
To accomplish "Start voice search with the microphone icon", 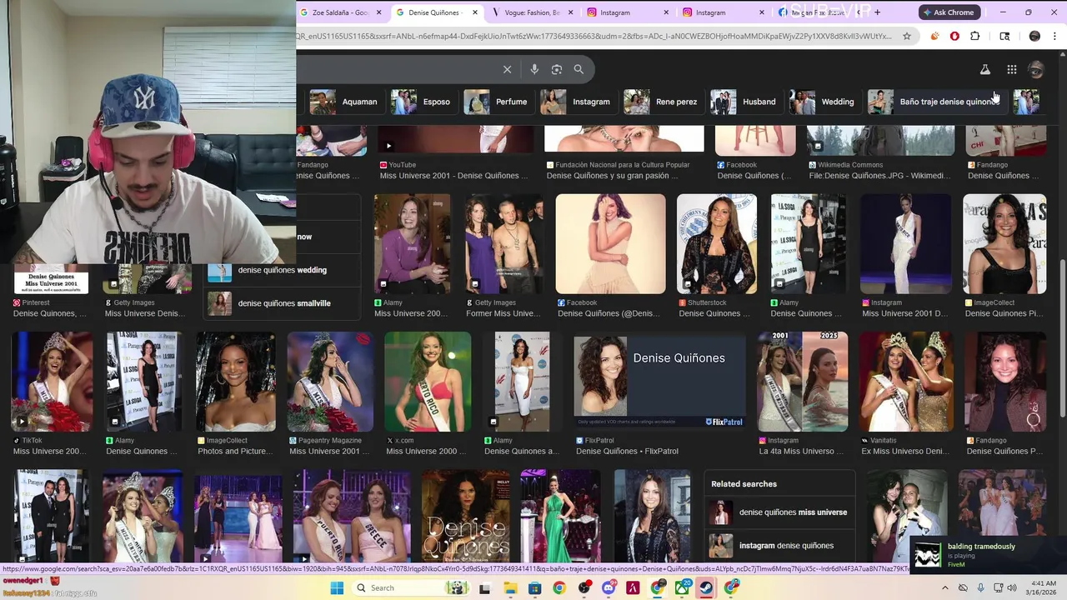I will (x=534, y=69).
